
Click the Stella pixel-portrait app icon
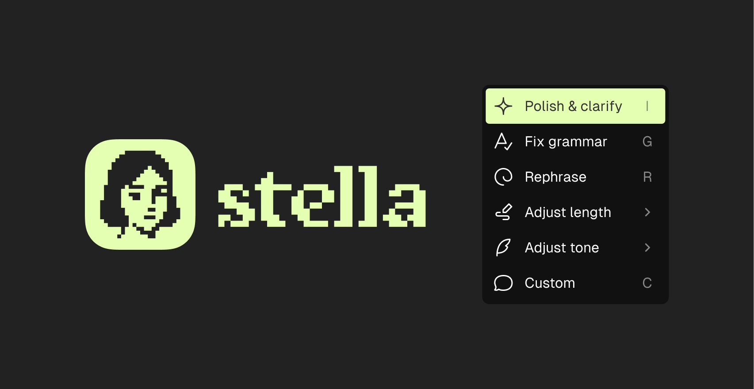(x=140, y=194)
